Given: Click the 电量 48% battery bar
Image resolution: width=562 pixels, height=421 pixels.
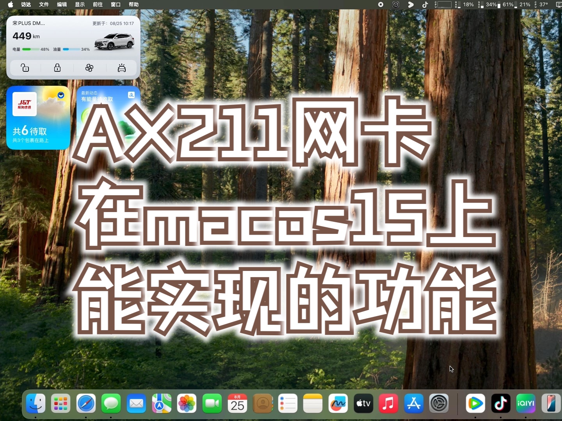Looking at the screenshot, I should click(31, 49).
